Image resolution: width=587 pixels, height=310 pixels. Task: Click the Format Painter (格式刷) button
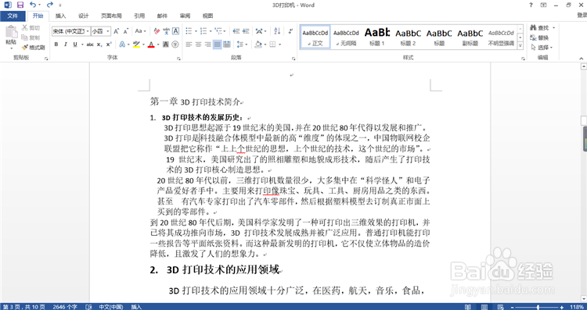coord(33,48)
